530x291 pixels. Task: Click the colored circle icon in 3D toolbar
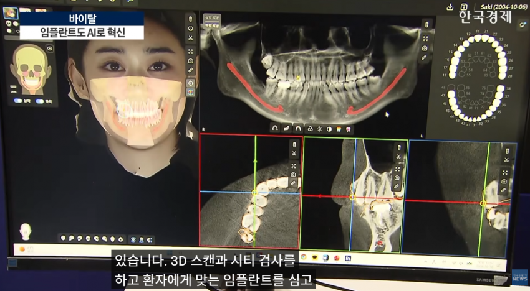pyautogui.click(x=191, y=92)
